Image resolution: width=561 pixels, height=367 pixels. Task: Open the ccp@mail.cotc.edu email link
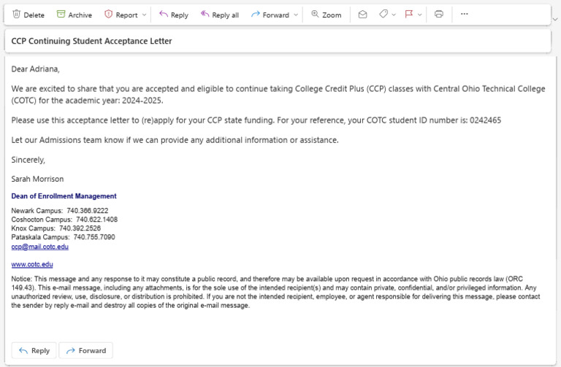click(x=39, y=247)
